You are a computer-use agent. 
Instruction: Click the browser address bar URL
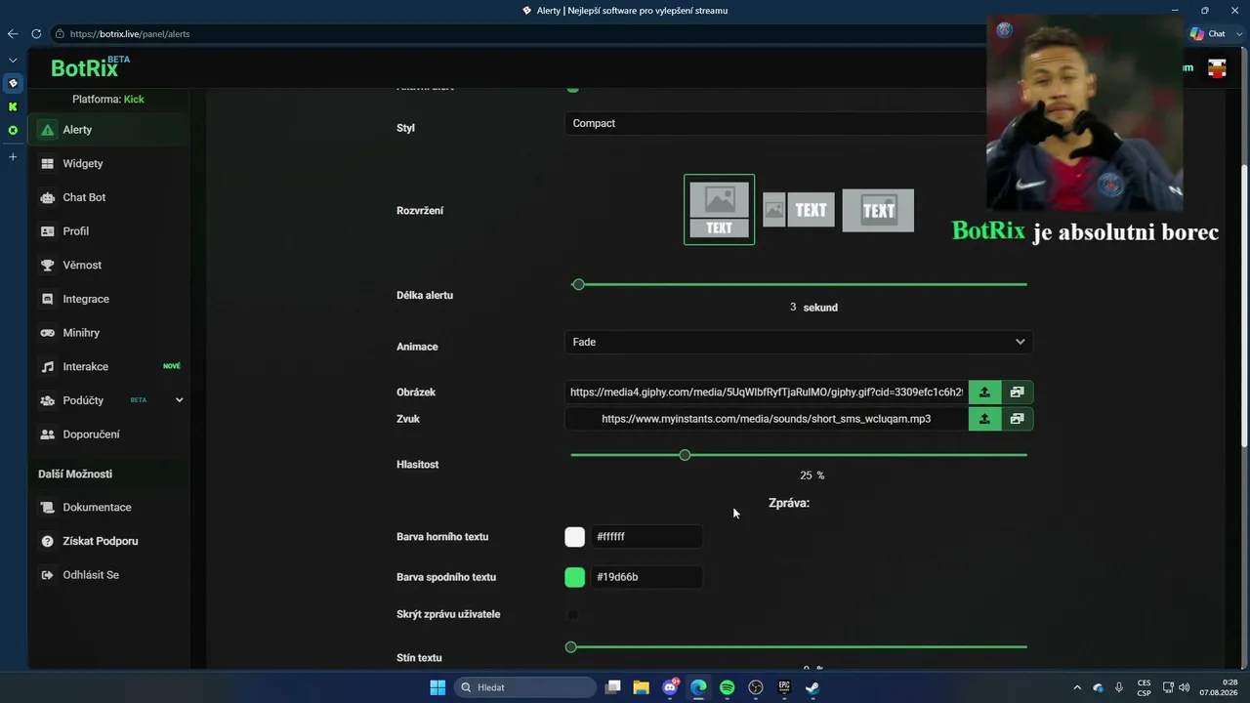point(130,34)
